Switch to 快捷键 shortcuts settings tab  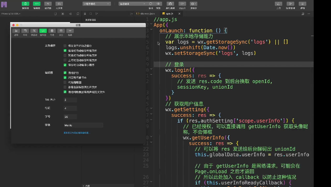pos(34,32)
